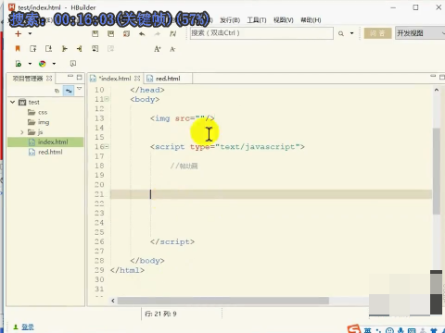Click the editor vertical scrollbar thumb
Viewport: 445px width, 333px height.
pos(436,171)
